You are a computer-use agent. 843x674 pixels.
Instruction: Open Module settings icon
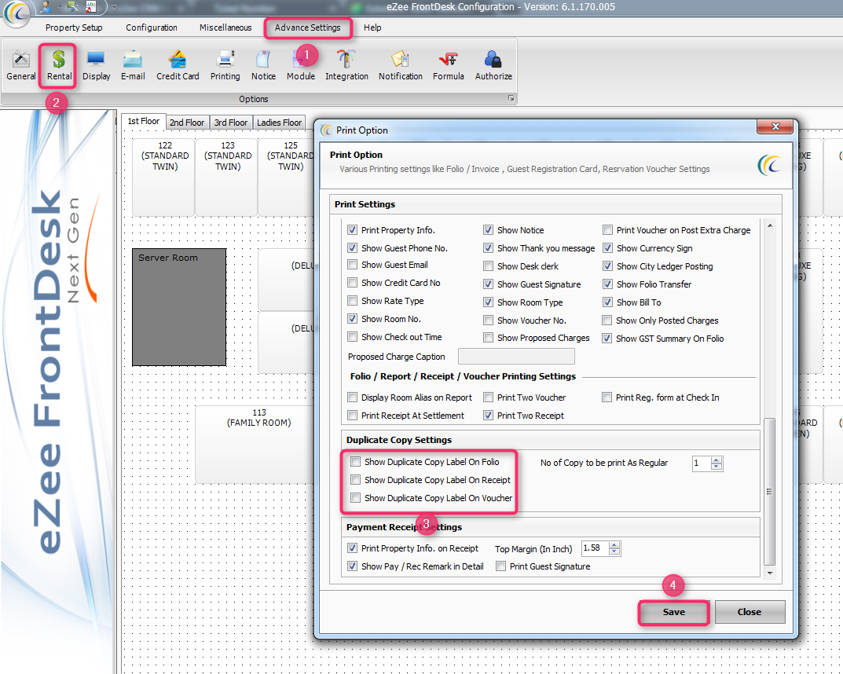[x=301, y=65]
